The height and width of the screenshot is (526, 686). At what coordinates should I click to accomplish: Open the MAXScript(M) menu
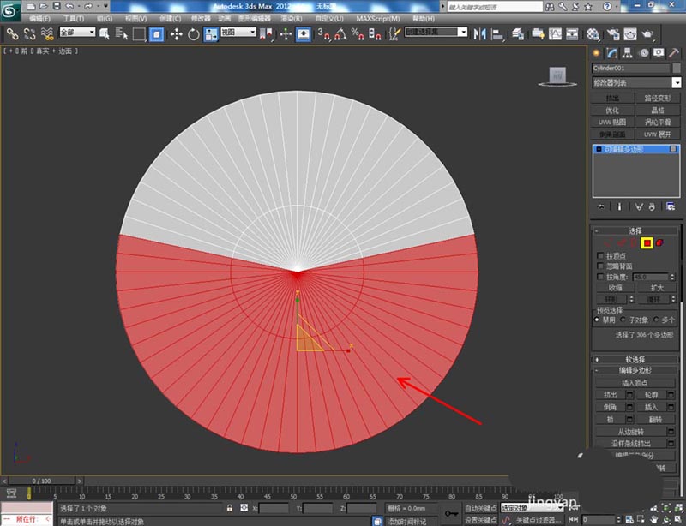click(377, 17)
